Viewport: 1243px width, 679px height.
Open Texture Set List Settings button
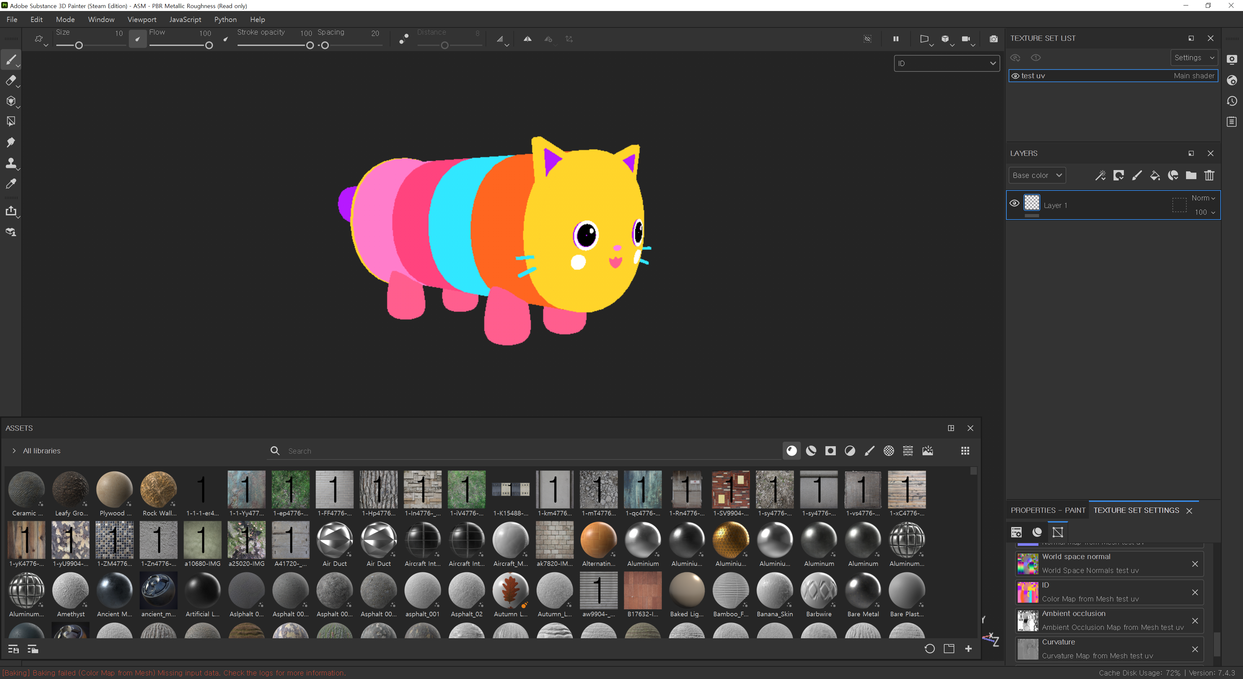click(x=1193, y=58)
